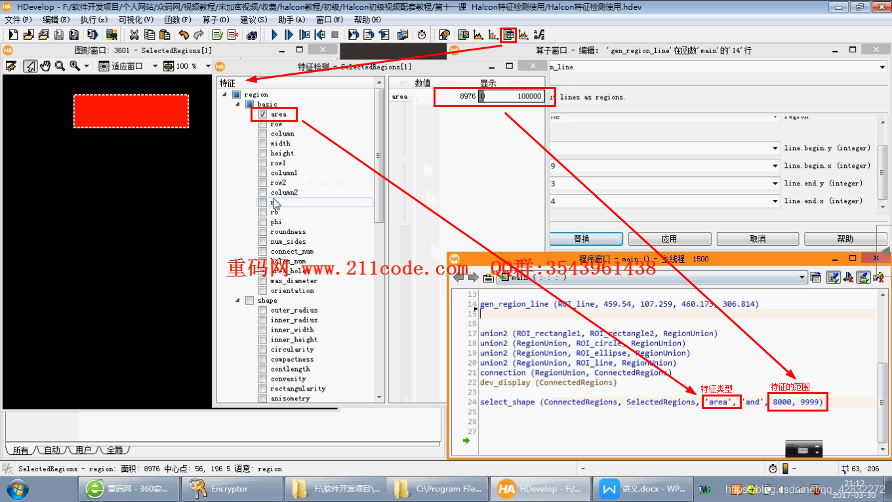The image size is (892, 502).
Task: Click the green program counter arrow
Action: tap(466, 441)
